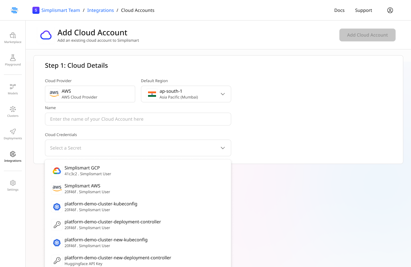The image size is (411, 267).
Task: Choose platform-demo-cluster-kubeconfig option
Action: pyautogui.click(x=138, y=207)
